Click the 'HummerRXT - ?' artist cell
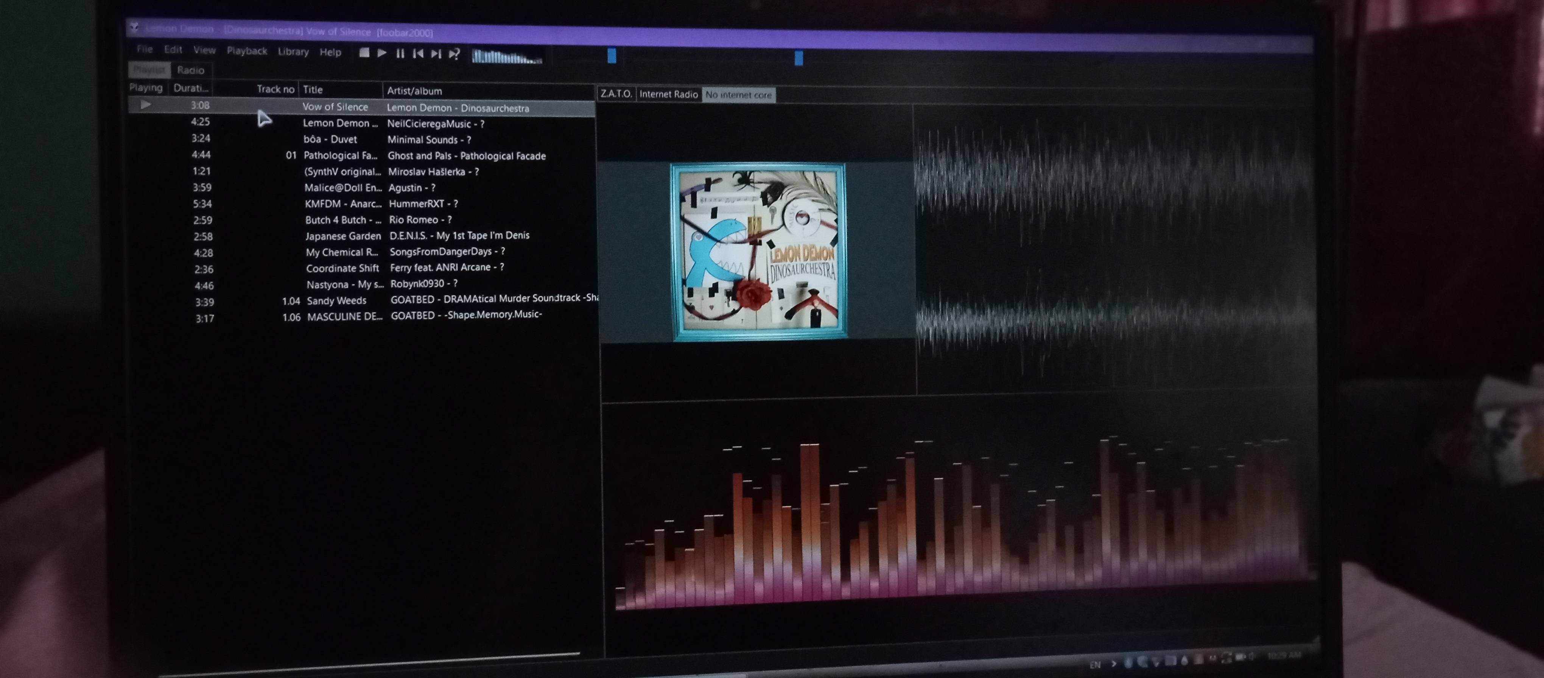Screen dimensions: 1544x678 click(424, 204)
